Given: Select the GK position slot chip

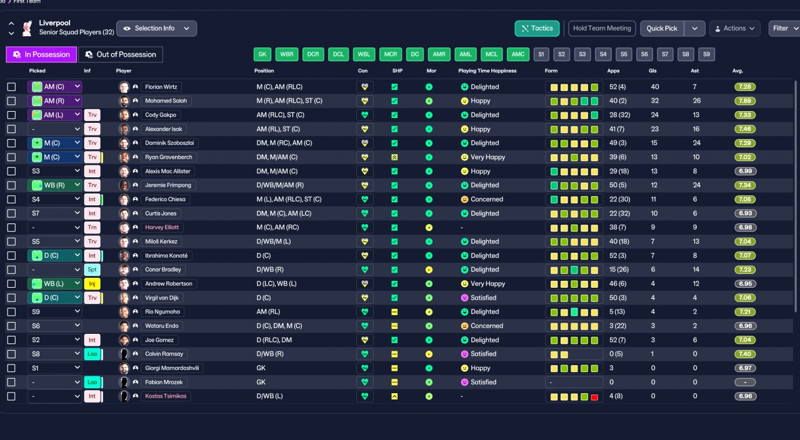Looking at the screenshot, I should coord(262,54).
